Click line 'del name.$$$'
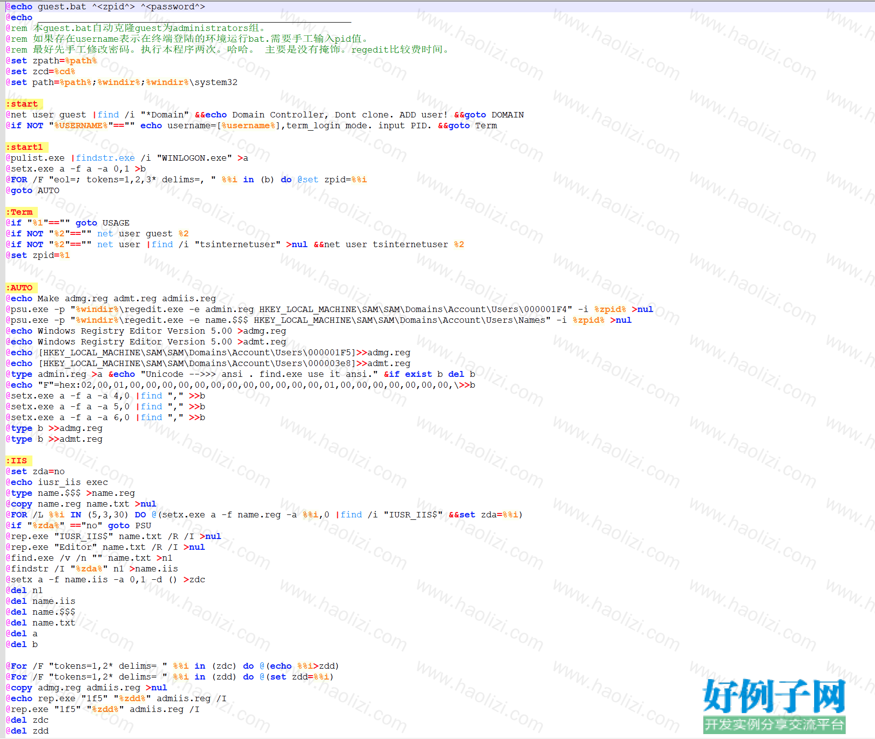This screenshot has height=739, width=875. (x=41, y=612)
